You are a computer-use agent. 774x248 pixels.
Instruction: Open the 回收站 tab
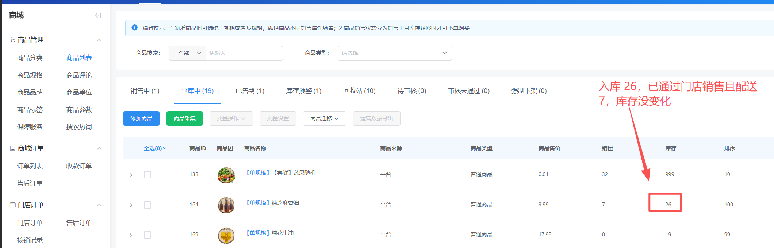pos(359,91)
